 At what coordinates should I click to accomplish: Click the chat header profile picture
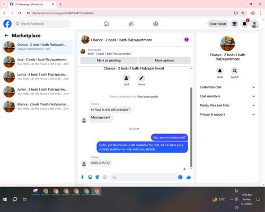point(85,40)
